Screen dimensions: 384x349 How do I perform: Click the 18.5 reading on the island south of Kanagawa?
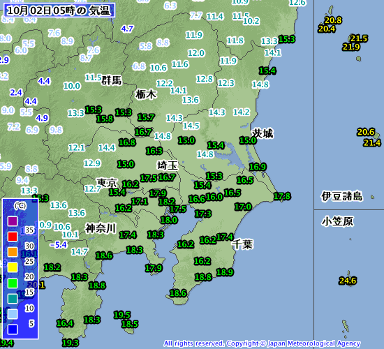pyautogui.click(x=130, y=324)
